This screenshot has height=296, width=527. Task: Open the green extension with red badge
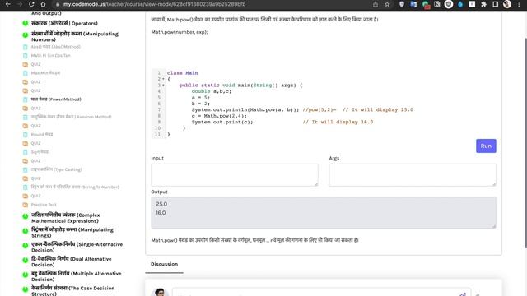point(426,4)
